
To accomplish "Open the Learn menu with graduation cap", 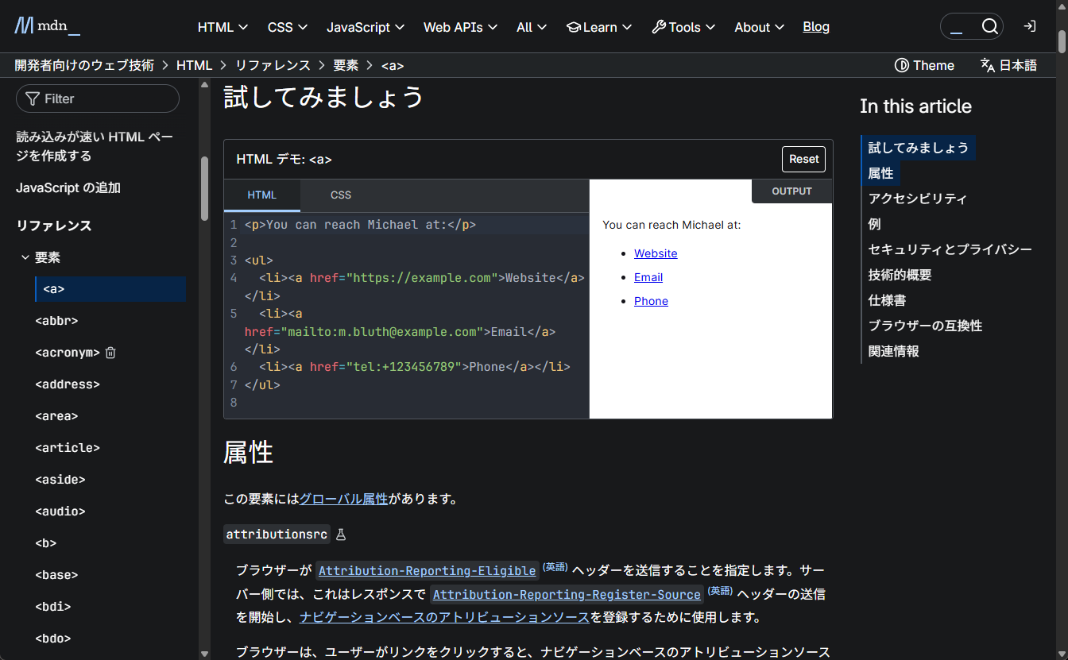I will tap(598, 27).
